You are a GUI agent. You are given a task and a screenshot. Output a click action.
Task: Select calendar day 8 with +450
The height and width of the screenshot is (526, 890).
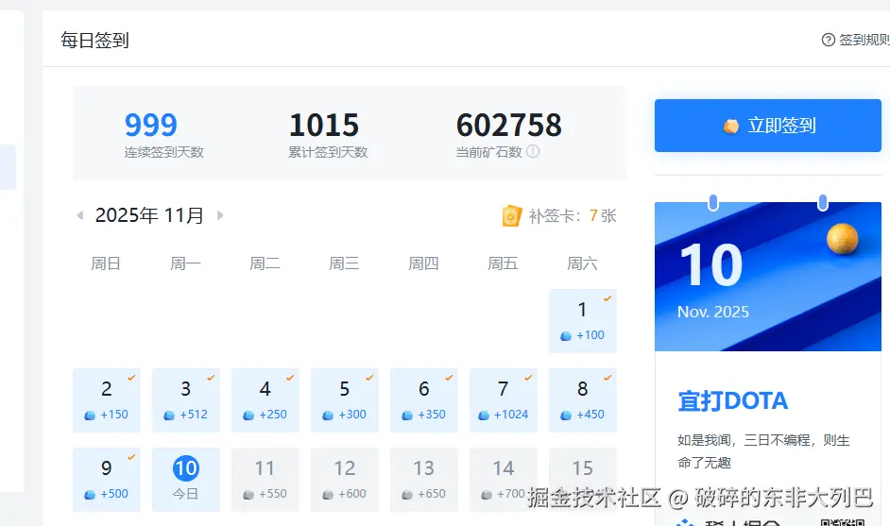click(x=582, y=400)
